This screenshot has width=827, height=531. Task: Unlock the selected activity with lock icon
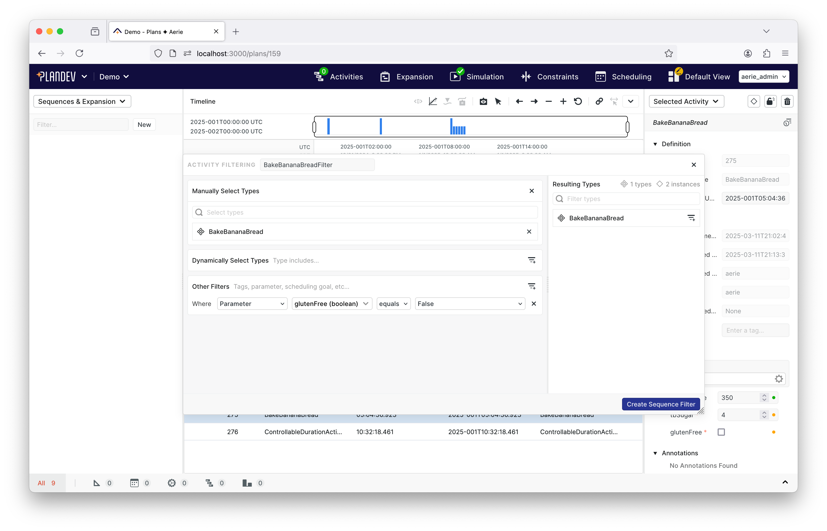771,101
